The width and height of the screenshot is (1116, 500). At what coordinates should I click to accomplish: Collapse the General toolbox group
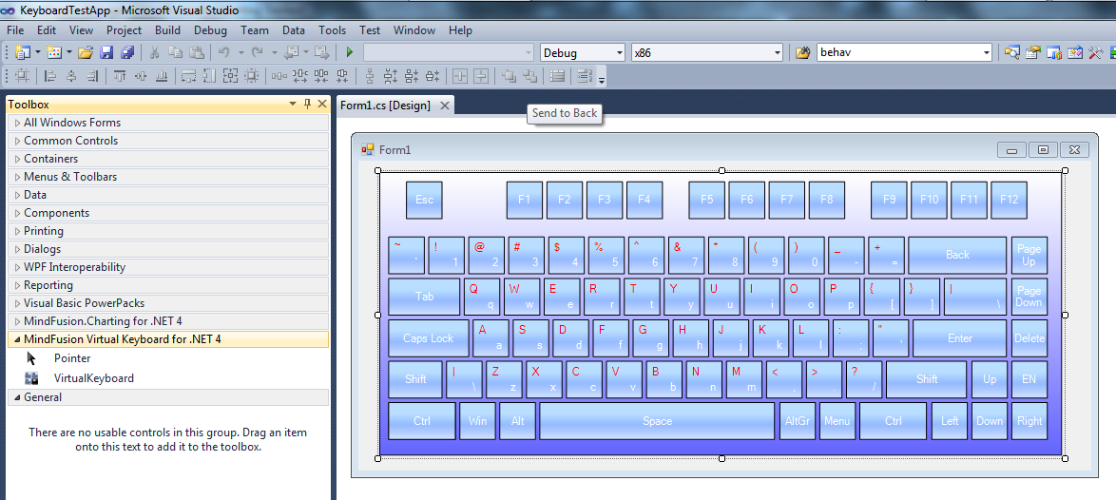click(x=18, y=397)
